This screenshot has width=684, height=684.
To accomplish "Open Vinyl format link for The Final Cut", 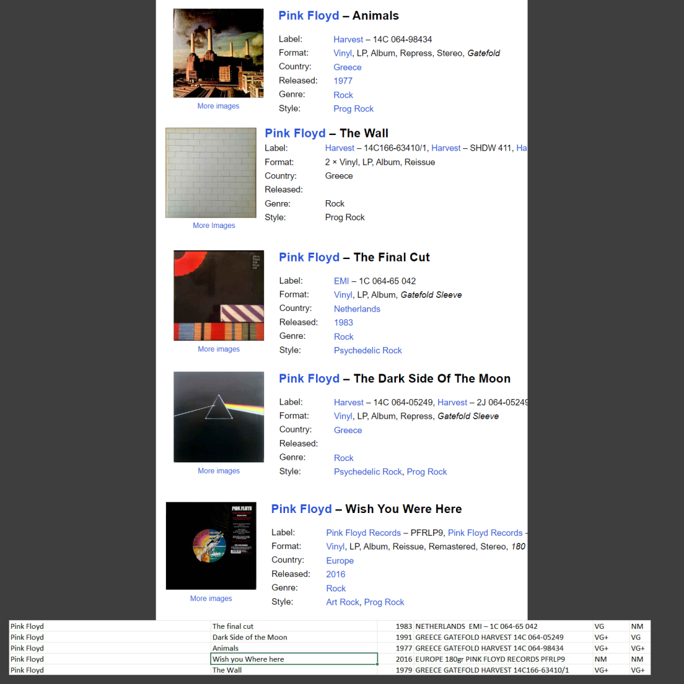I will (x=343, y=295).
